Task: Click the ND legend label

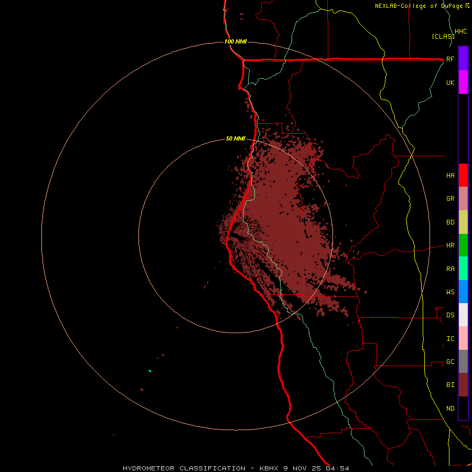Action: [450, 409]
